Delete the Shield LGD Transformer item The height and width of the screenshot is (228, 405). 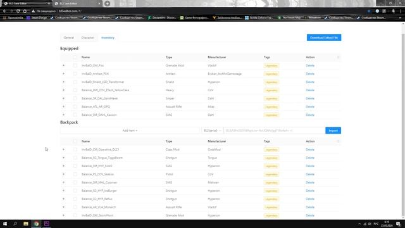(x=310, y=82)
